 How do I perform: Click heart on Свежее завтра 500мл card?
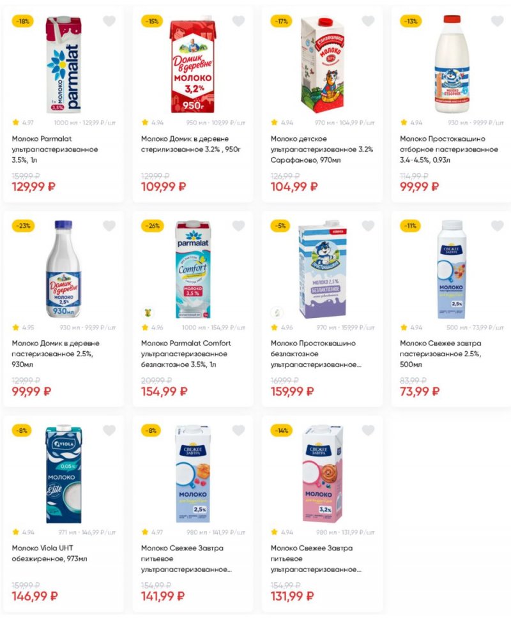(497, 225)
